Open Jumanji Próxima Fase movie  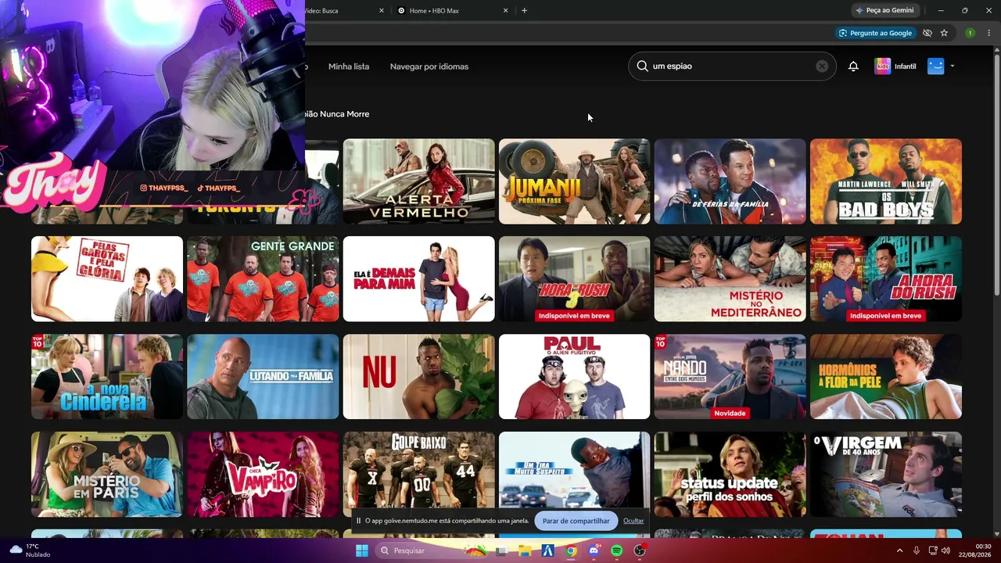coord(574,181)
